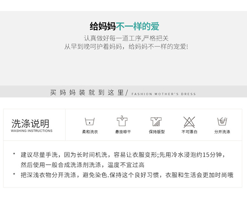
Task: Click the do-not-bleach crossed triangle icon
Action: click(189, 122)
